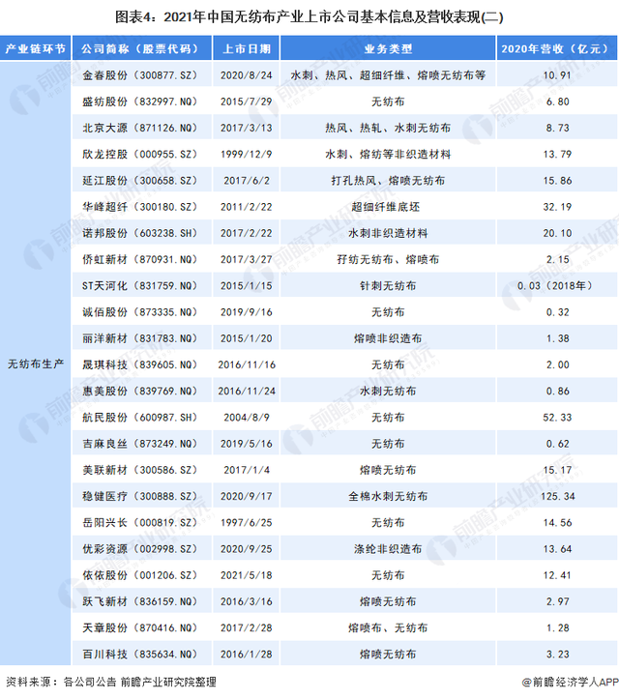
Task: Select the 2020年营收（亿元） column header
Action: coord(557,48)
